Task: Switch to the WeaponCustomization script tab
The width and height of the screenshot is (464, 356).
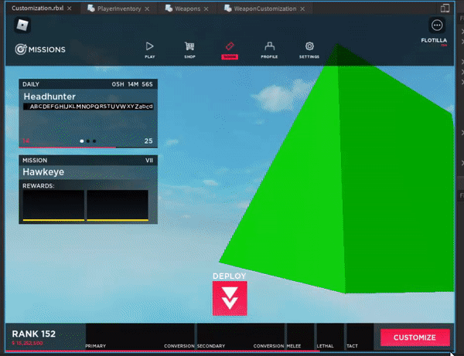Action: (x=264, y=8)
